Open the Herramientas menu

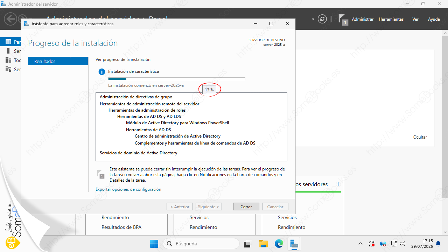[x=391, y=19]
